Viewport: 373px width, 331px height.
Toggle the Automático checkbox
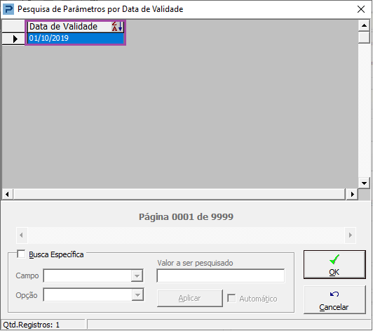coord(231,299)
